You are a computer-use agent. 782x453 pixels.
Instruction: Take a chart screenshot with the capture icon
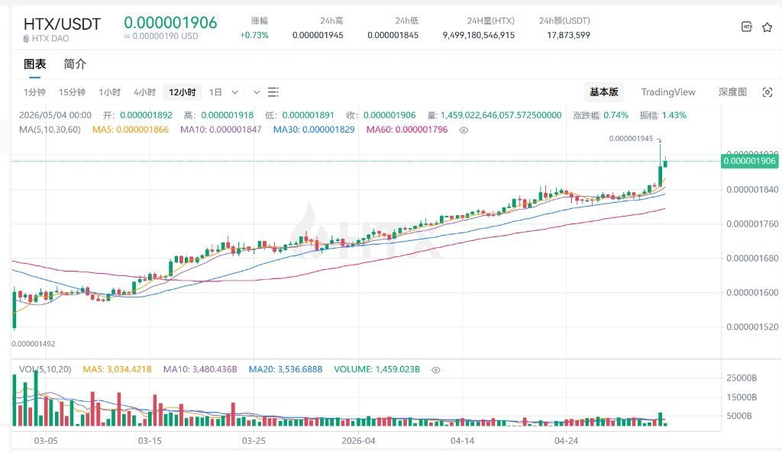tap(767, 92)
